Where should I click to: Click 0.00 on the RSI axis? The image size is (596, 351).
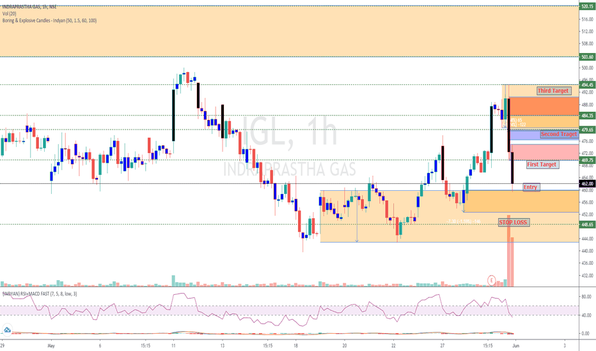pos(586,334)
